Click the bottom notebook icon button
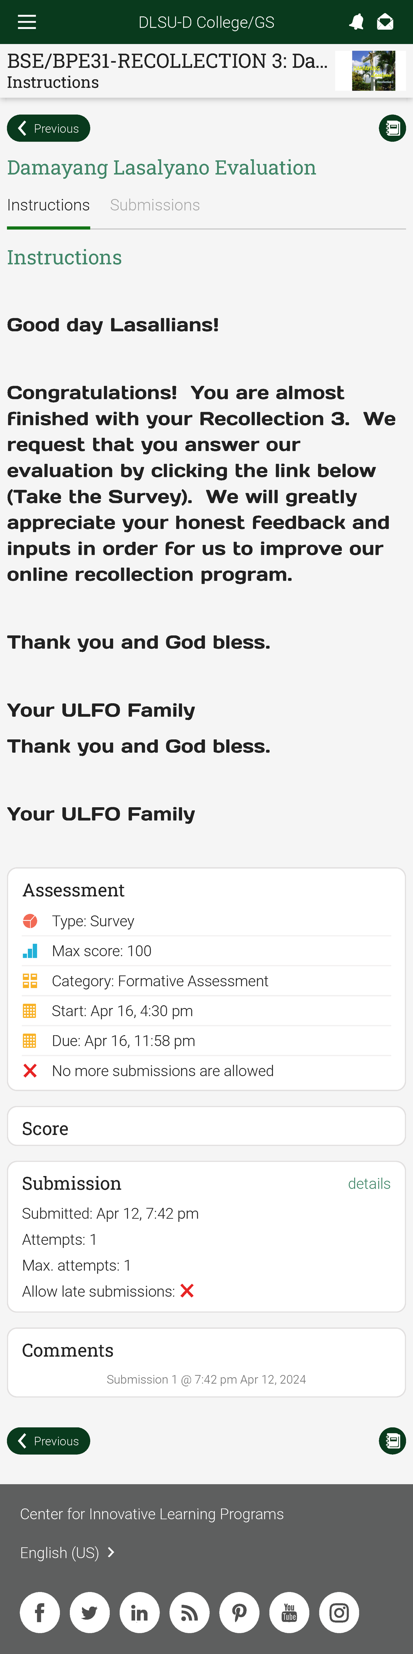 tap(392, 1441)
